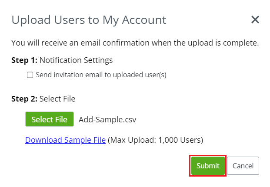Submit the user upload
Screen dimensions: 270x187
(x=208, y=166)
